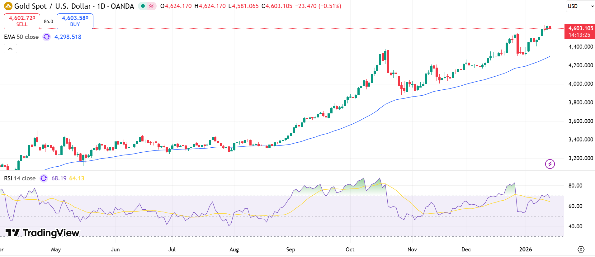Screen dimensions: 595x257
Task: Click the BUY 4,603.580 button
Action: 75,21
